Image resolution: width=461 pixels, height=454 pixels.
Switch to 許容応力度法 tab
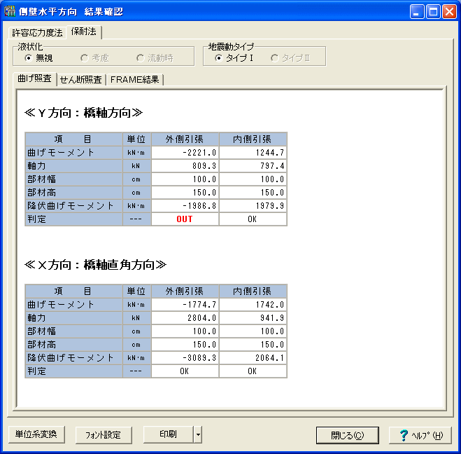(x=37, y=33)
